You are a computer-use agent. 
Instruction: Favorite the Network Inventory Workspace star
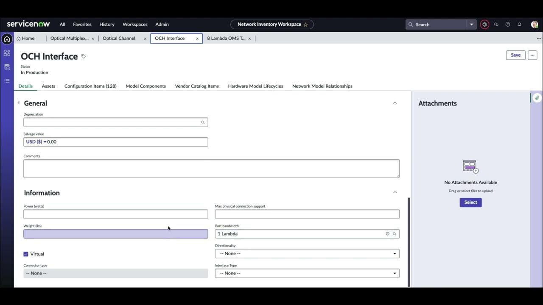coord(305,25)
